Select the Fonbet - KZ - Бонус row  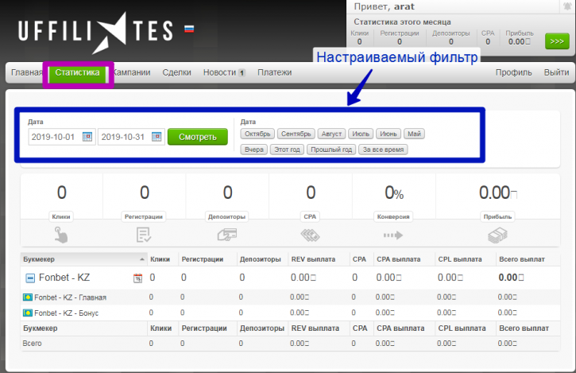coord(290,313)
